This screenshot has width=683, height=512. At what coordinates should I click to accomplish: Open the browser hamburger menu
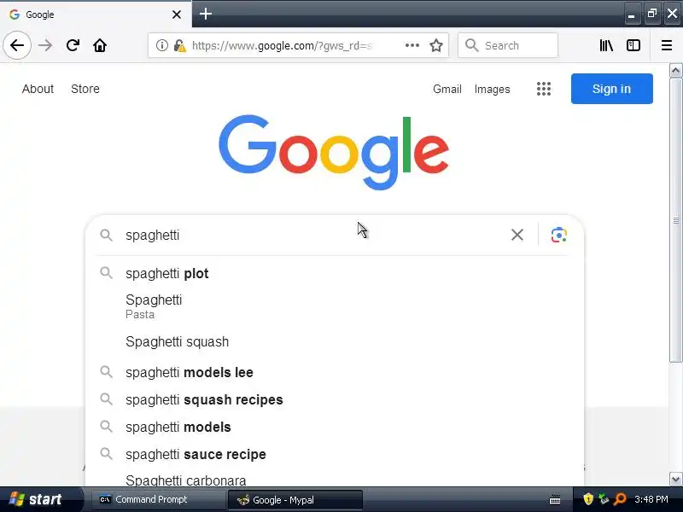[667, 45]
